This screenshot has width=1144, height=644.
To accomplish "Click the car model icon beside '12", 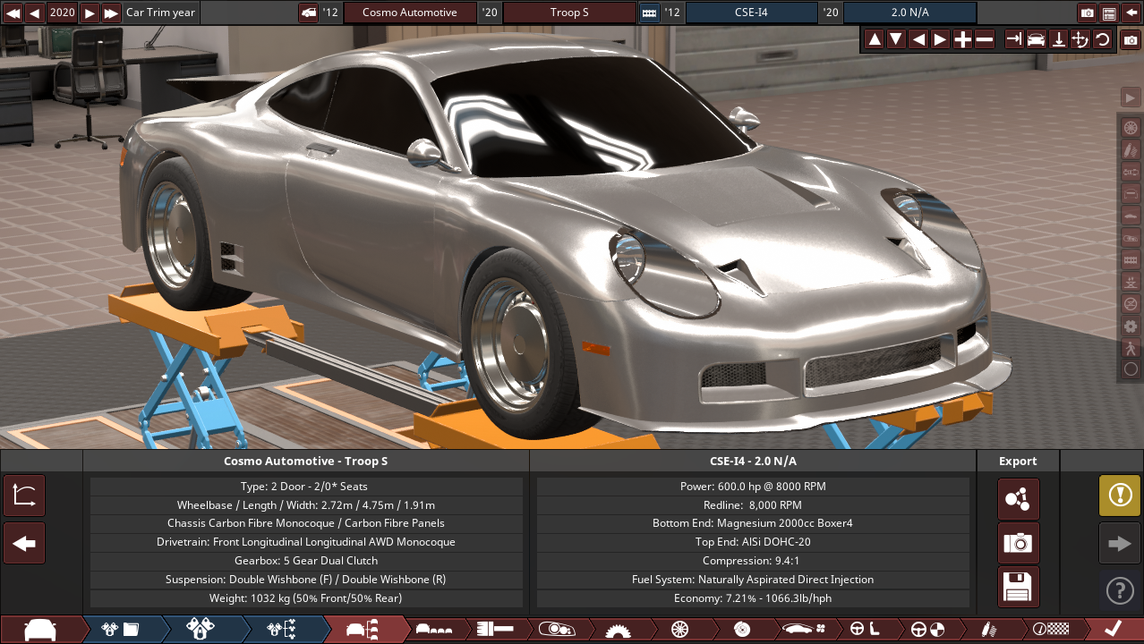I will [x=308, y=13].
